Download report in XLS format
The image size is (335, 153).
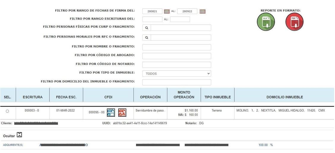tap(266, 22)
